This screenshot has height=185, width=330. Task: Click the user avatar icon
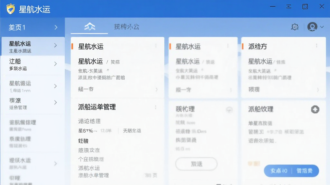[312, 27]
